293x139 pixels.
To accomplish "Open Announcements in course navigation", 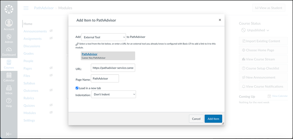I will 35,31.
